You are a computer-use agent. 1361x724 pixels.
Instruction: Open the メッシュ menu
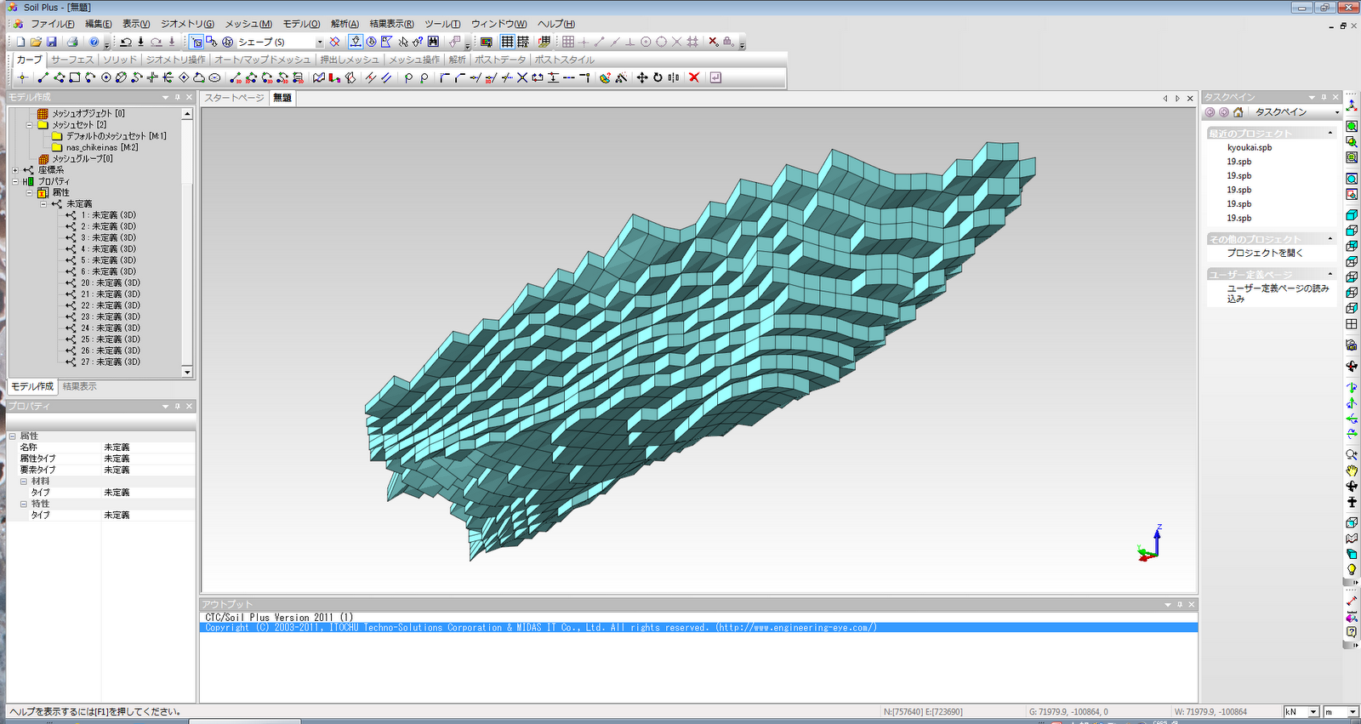click(x=248, y=24)
